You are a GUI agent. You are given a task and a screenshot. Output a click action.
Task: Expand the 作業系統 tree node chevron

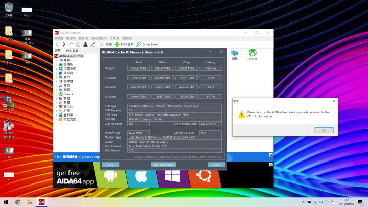point(57,69)
